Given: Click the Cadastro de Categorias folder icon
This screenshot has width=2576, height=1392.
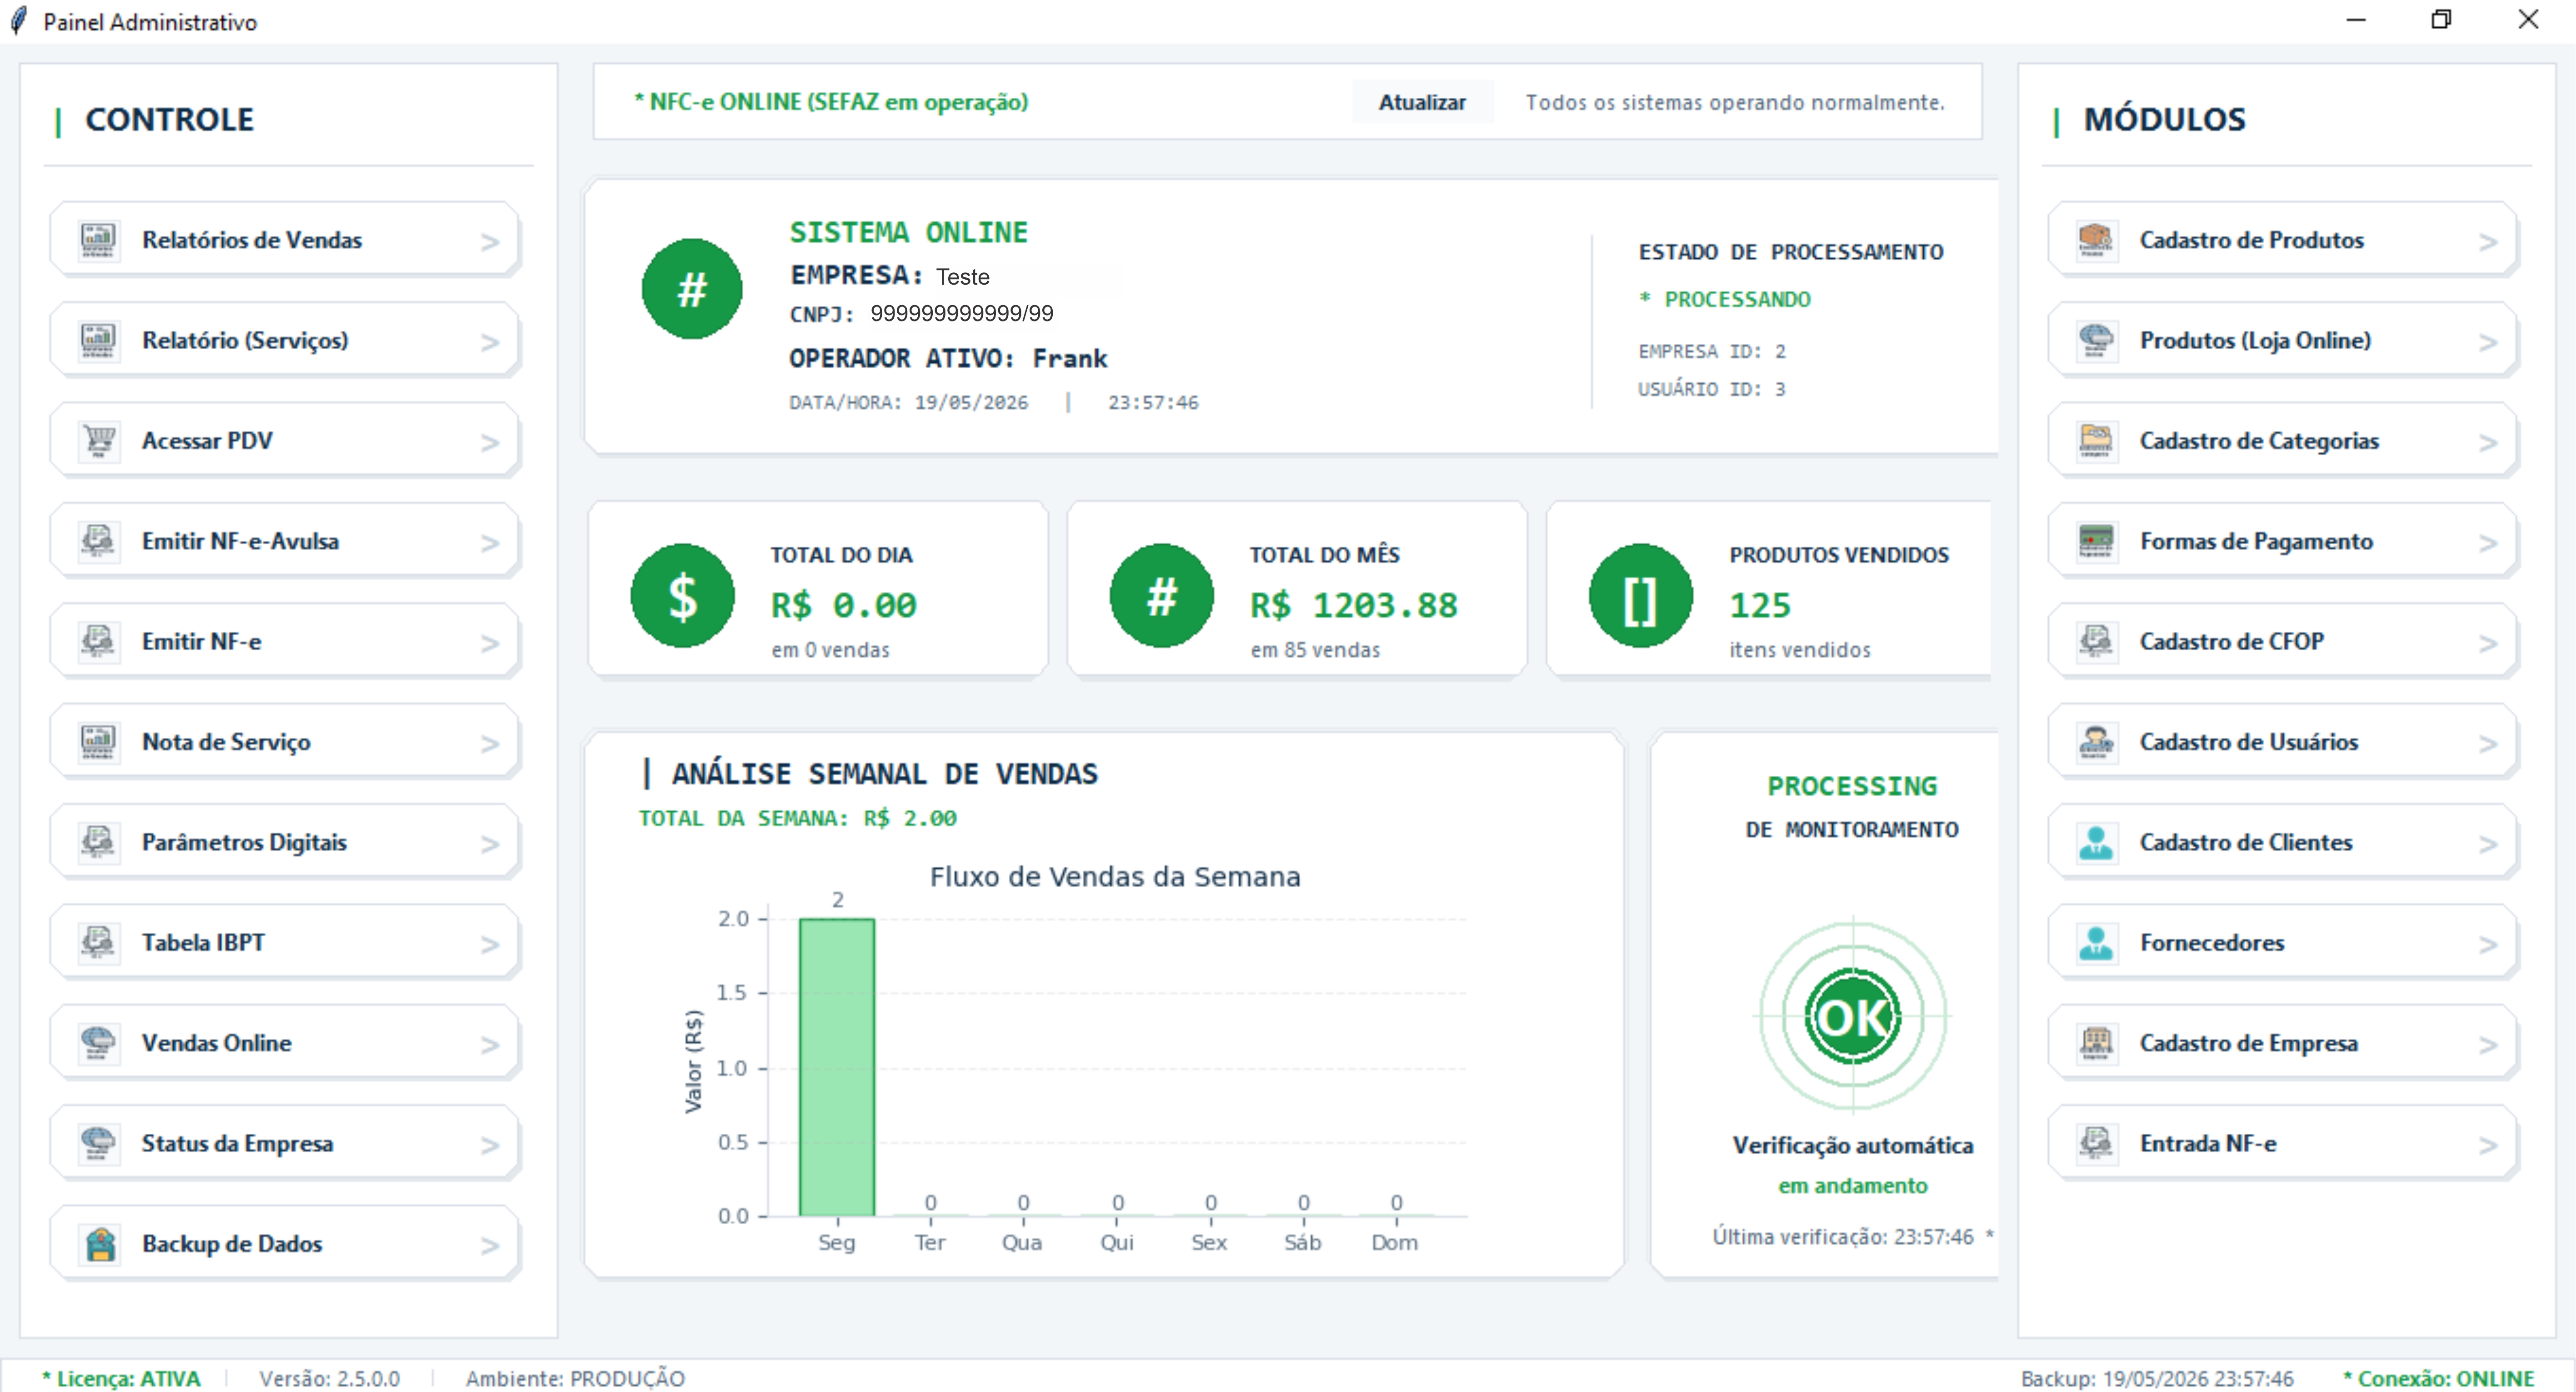Looking at the screenshot, I should (2096, 440).
